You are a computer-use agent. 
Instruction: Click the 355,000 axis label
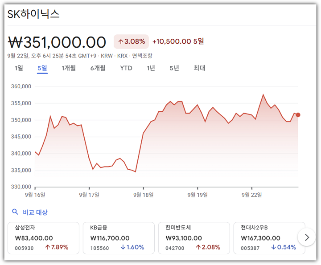[x=21, y=103]
